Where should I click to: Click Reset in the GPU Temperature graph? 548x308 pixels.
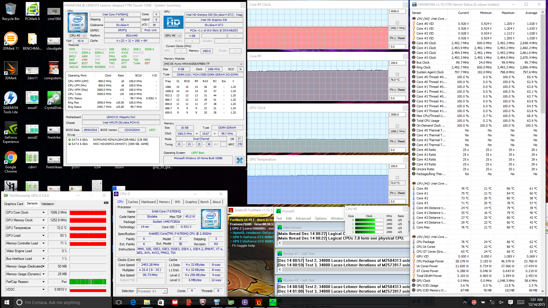[401, 193]
